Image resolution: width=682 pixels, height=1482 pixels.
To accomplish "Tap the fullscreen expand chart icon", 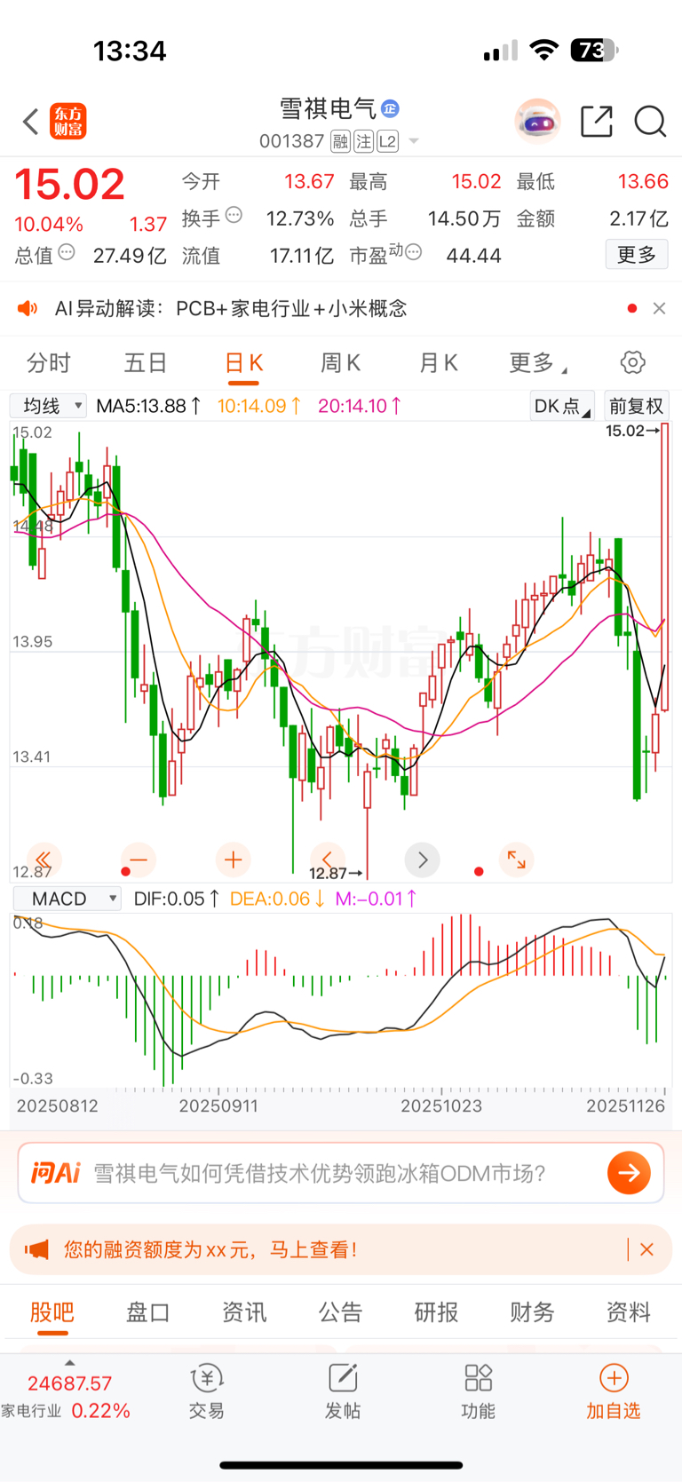I will [517, 860].
